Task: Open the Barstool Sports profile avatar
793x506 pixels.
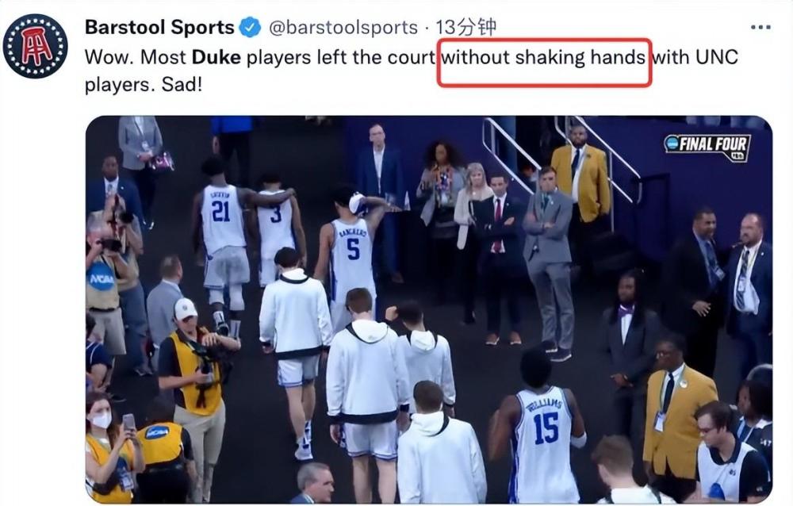Action: pyautogui.click(x=36, y=46)
